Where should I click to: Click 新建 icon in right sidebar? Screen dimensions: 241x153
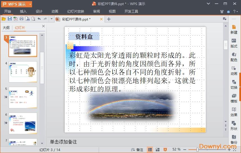point(234,29)
